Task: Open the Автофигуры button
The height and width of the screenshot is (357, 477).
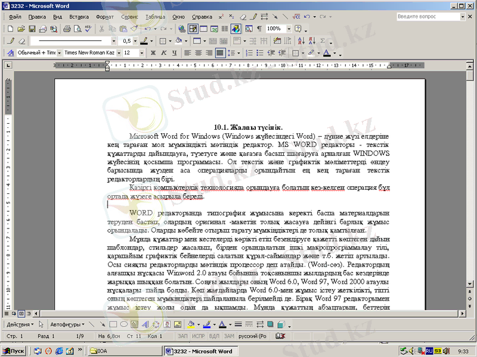Action: [67, 325]
